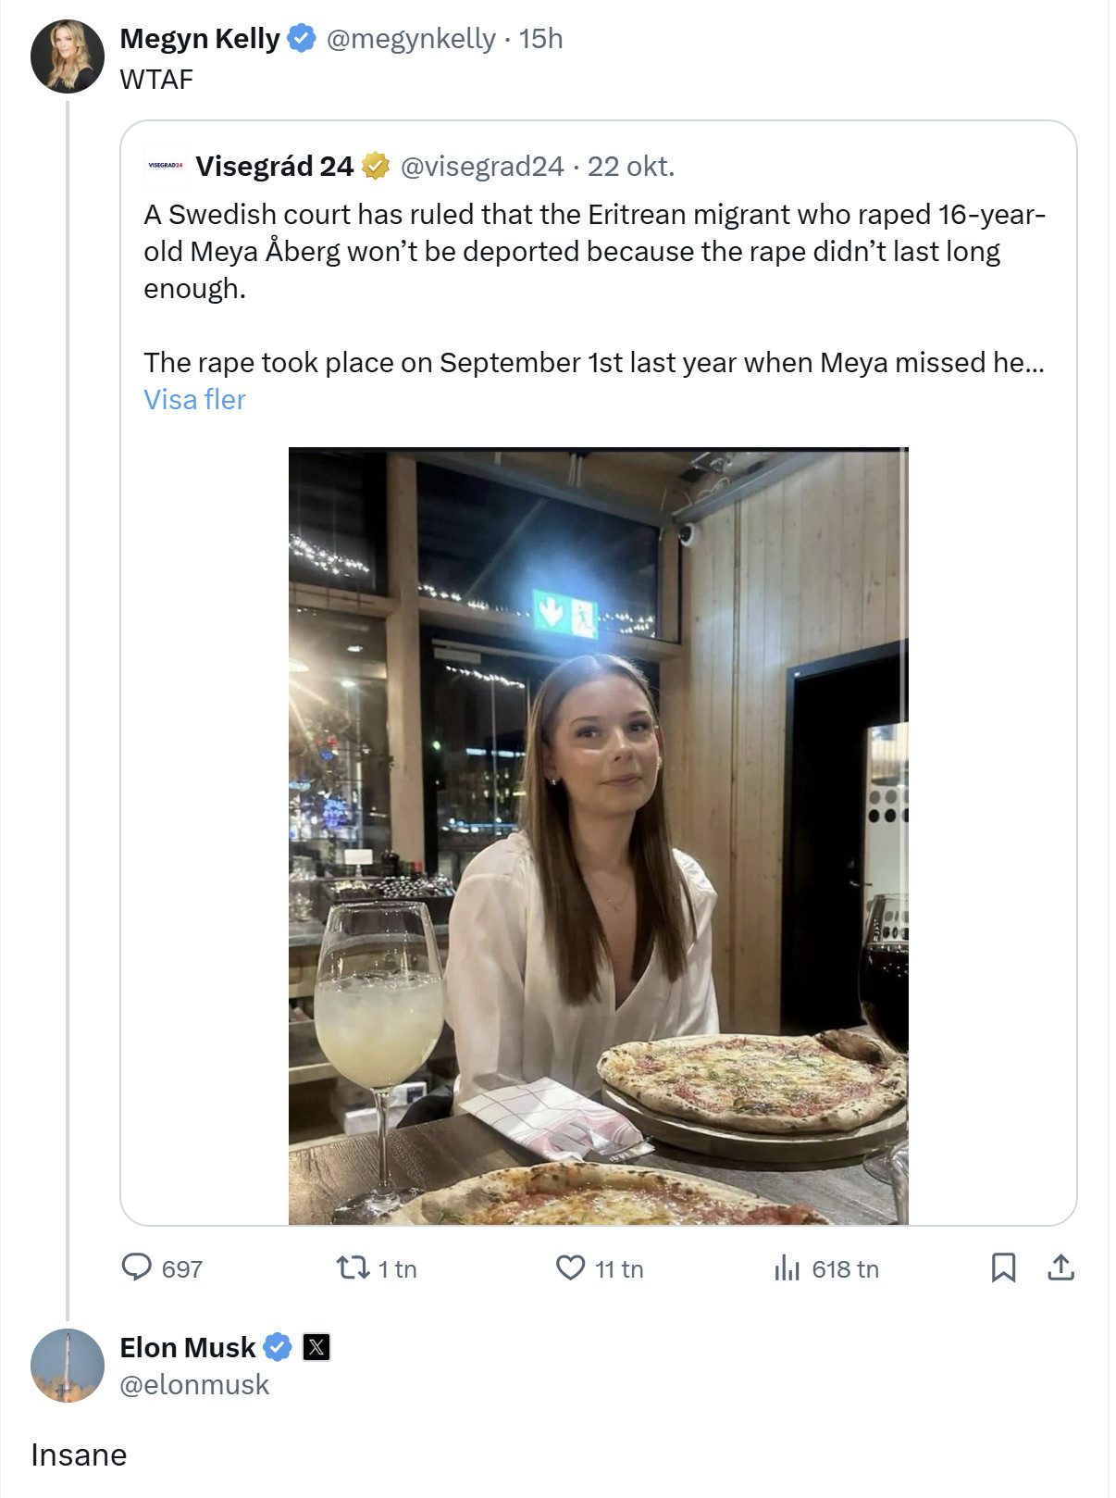Open Visegrád 24's small logo avatar
The width and height of the screenshot is (1116, 1498).
click(x=166, y=166)
